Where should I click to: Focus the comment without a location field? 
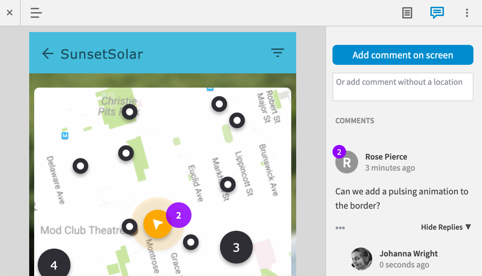[403, 87]
